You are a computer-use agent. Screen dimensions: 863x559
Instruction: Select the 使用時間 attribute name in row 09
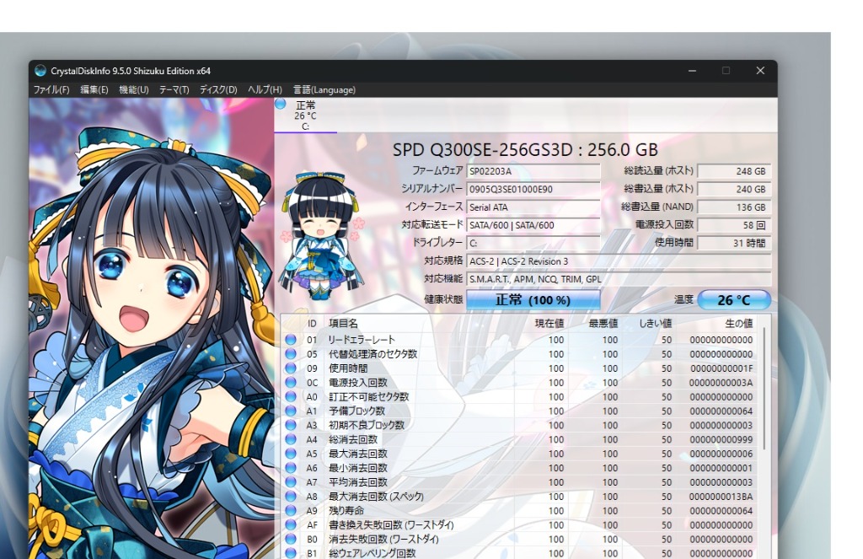pyautogui.click(x=348, y=368)
